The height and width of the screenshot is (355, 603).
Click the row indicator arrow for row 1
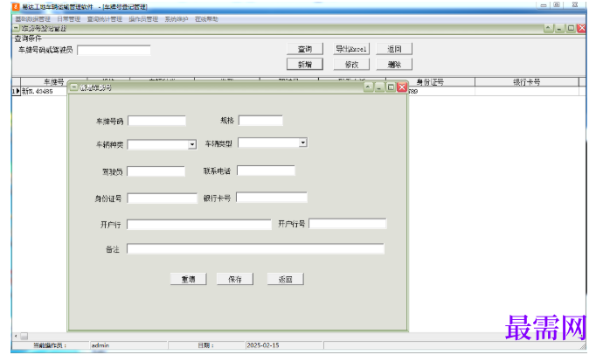click(16, 91)
